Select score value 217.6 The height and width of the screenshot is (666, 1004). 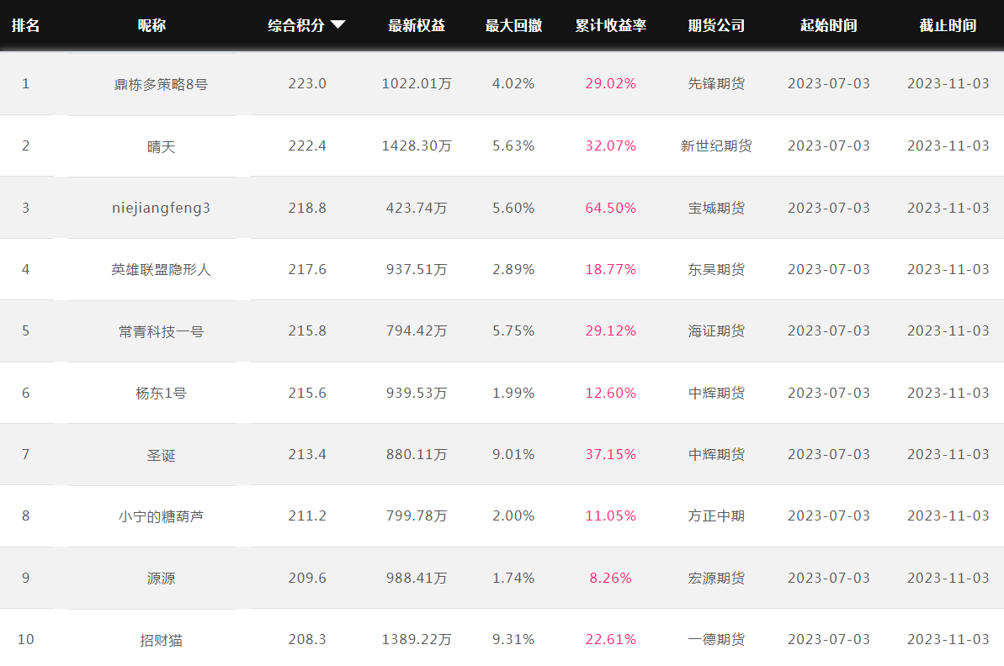(307, 269)
